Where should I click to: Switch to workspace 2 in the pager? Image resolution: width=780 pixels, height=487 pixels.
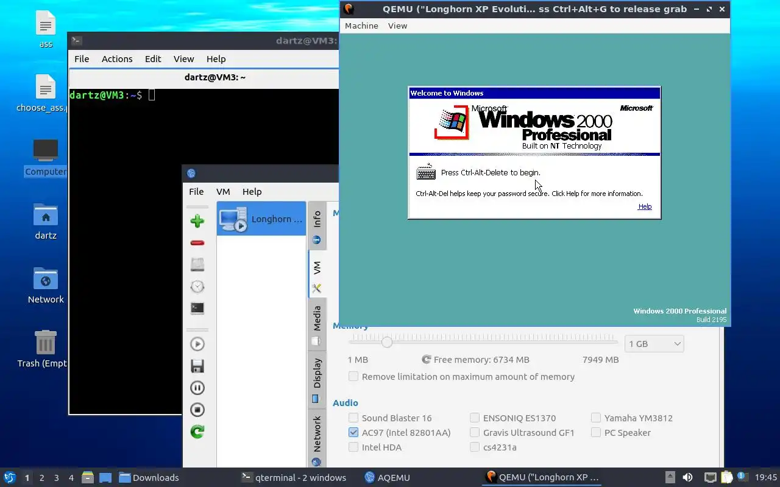tap(41, 478)
